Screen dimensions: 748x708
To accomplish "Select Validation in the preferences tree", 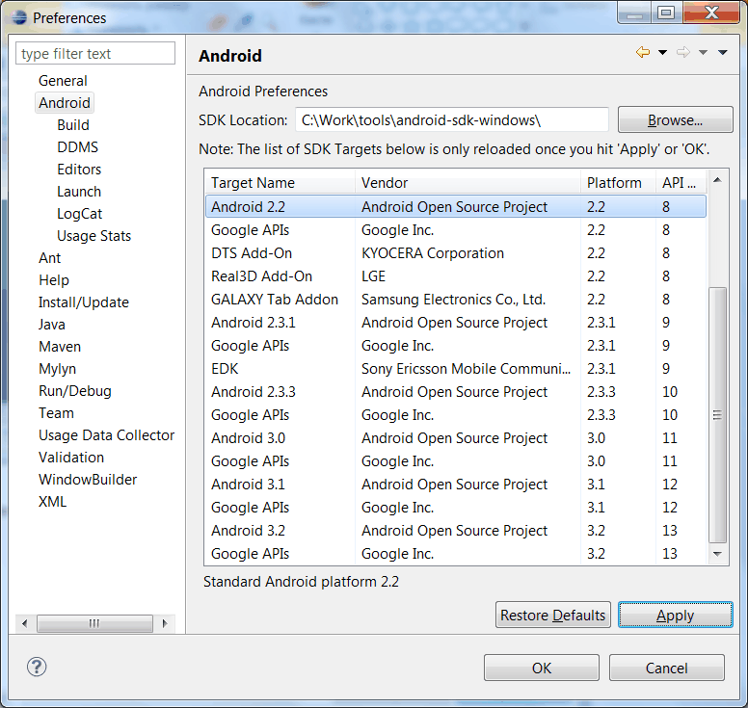I will click(x=71, y=458).
